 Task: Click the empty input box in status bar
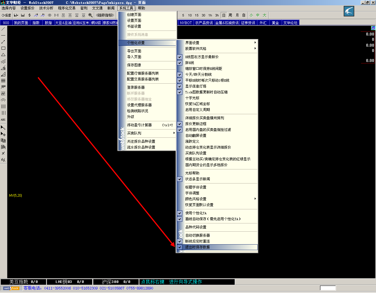pyautogui.click(x=328, y=288)
